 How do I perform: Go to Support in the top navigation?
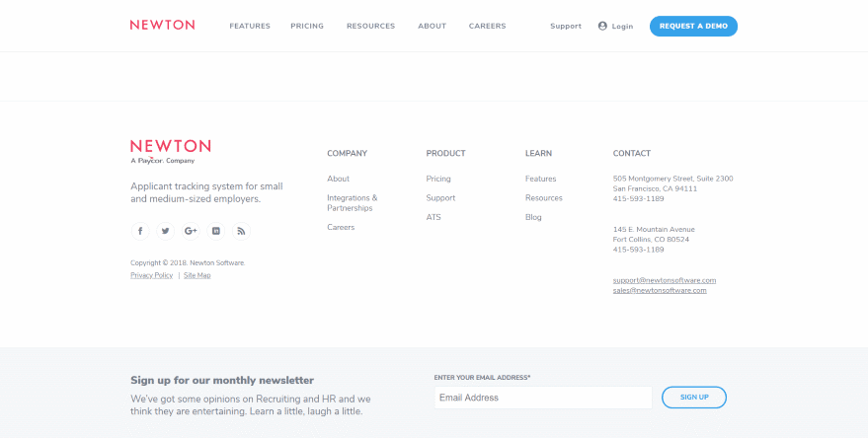click(x=566, y=26)
